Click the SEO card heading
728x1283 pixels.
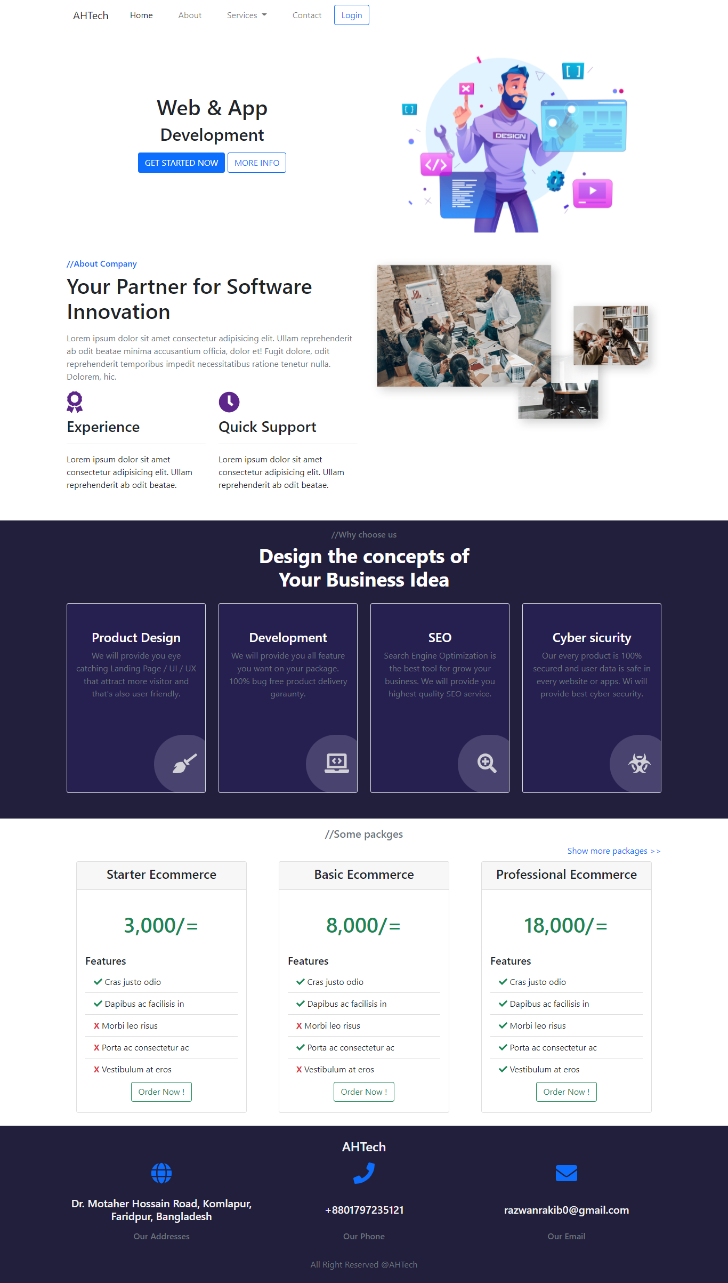pyautogui.click(x=440, y=637)
